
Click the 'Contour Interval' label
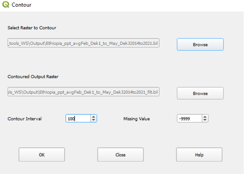coord(25,119)
